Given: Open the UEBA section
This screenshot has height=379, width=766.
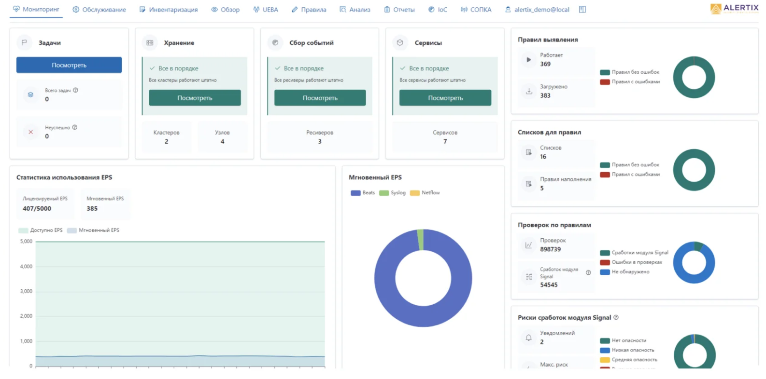Looking at the screenshot, I should [266, 10].
